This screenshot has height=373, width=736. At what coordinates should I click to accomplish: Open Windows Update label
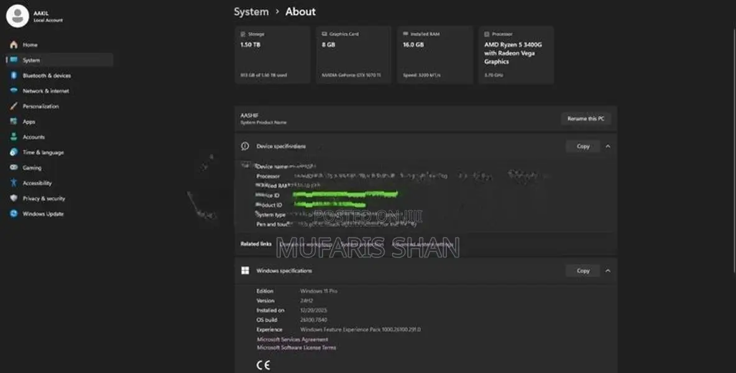tap(43, 214)
